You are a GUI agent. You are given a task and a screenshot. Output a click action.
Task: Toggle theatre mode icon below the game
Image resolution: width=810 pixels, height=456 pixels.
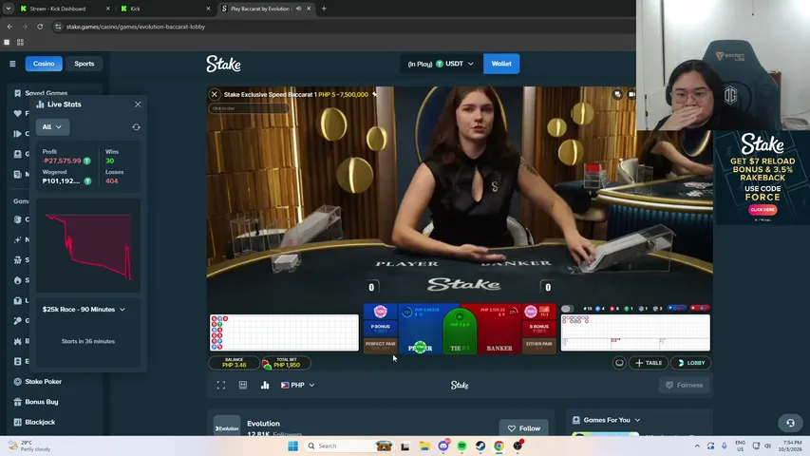(x=243, y=385)
